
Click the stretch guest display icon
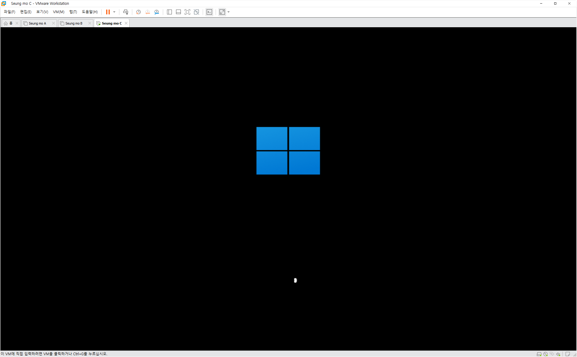tap(222, 12)
